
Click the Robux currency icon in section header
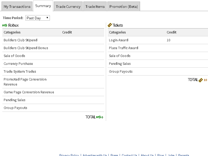[x=5, y=25]
